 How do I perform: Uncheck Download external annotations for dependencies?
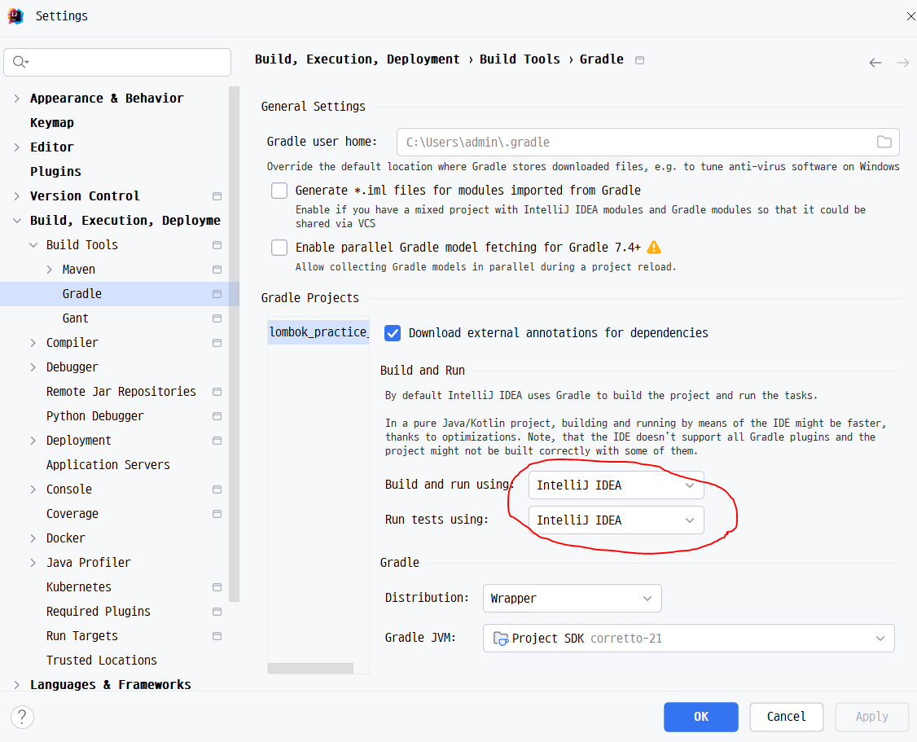pyautogui.click(x=393, y=333)
